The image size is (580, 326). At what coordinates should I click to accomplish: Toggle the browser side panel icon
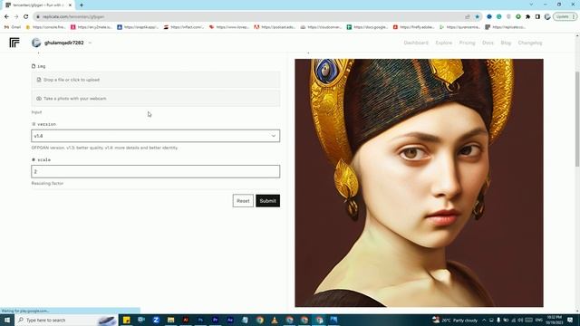(x=537, y=16)
